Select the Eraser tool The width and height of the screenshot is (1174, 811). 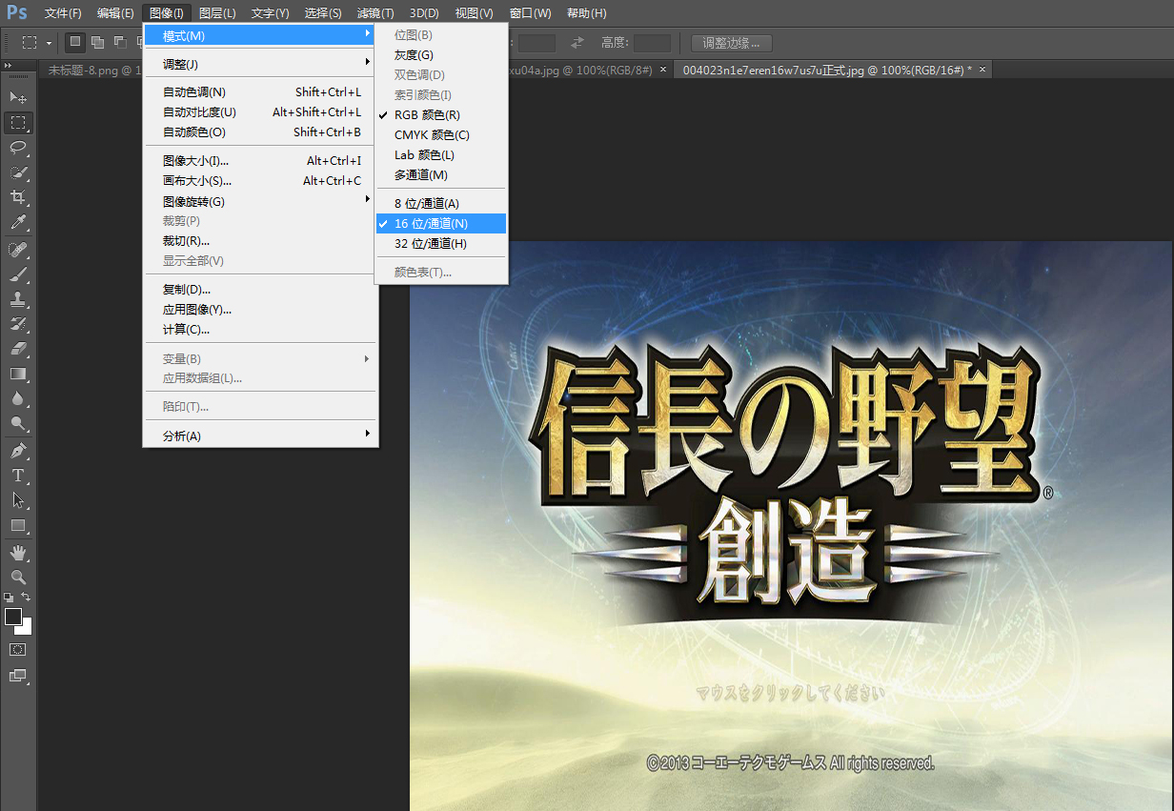18,349
